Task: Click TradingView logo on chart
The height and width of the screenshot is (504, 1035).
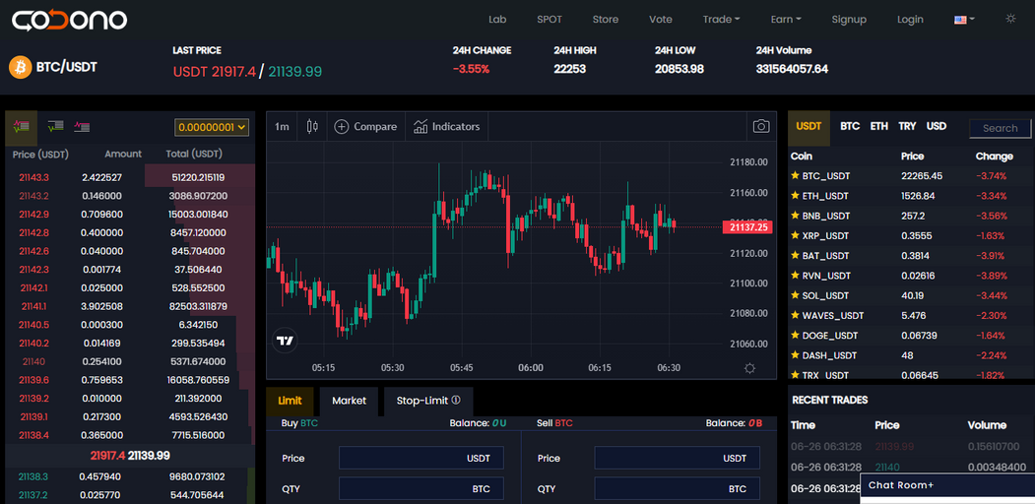Action: click(x=286, y=341)
